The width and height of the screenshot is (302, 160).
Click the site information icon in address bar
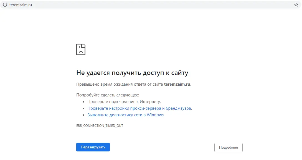[x=4, y=5]
